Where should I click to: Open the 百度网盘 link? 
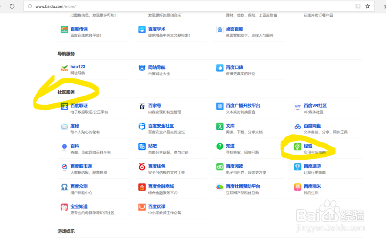(x=312, y=126)
